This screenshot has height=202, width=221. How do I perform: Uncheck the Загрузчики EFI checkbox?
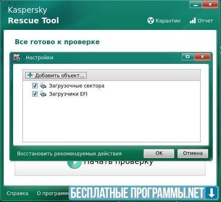pos(35,94)
